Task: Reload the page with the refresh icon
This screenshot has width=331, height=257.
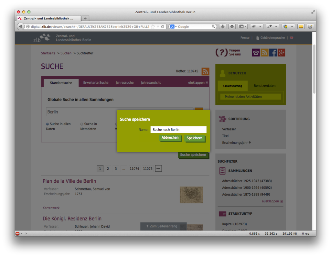Action: [163, 27]
